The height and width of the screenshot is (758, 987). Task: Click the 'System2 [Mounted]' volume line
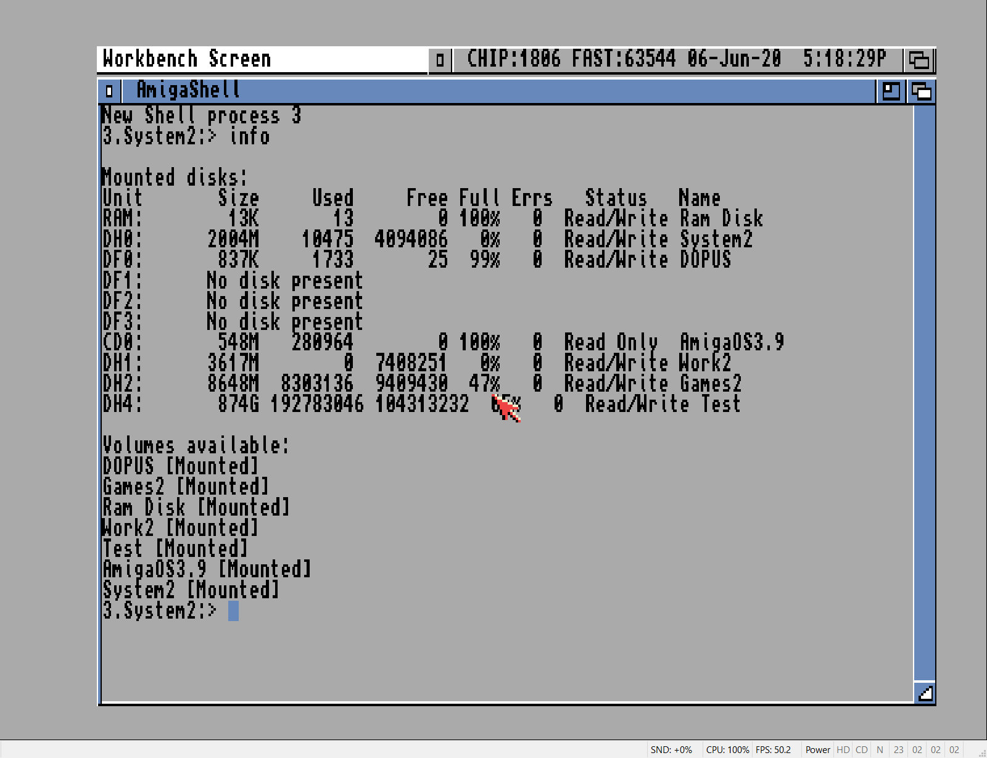pos(191,589)
